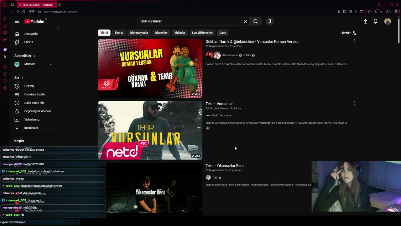Open İndirilenler page
Viewport: 401px width, 226px height.
pyautogui.click(x=34, y=128)
